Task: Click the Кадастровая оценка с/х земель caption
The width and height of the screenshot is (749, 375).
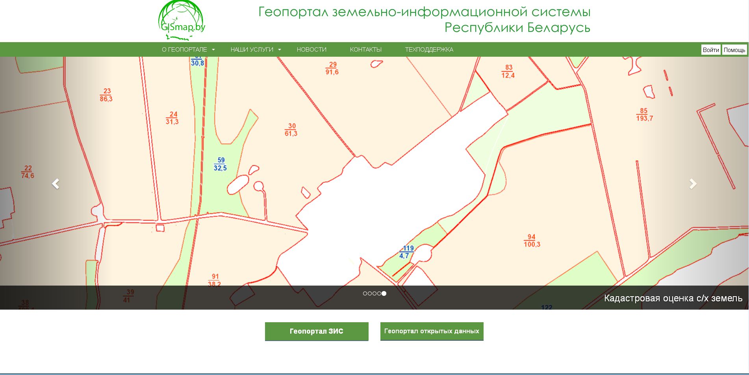Action: pyautogui.click(x=673, y=298)
